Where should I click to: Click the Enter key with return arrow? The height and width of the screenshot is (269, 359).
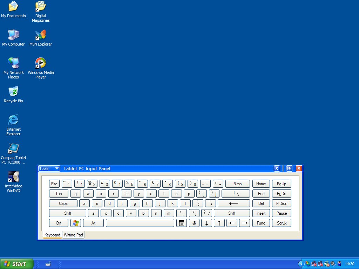[234, 204]
